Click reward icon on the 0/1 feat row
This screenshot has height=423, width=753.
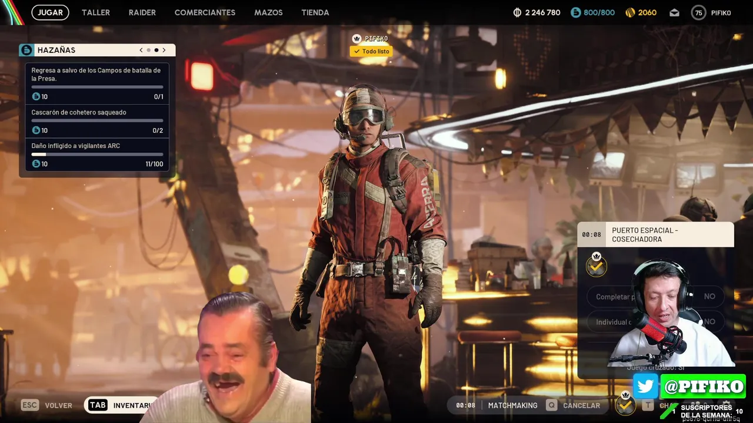coord(36,96)
